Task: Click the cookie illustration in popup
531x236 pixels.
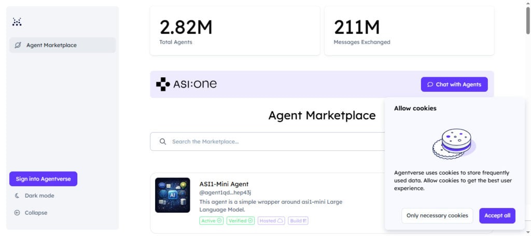Action: pos(454,144)
